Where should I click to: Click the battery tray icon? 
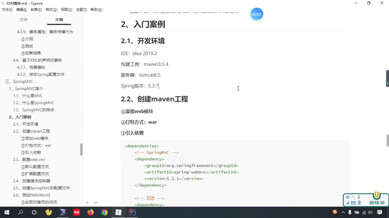[x=357, y=212]
